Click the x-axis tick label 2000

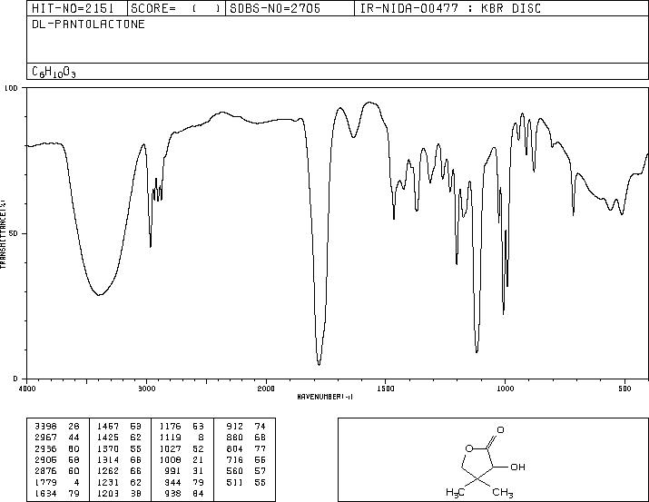(266, 389)
